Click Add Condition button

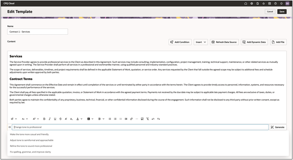[180, 42]
